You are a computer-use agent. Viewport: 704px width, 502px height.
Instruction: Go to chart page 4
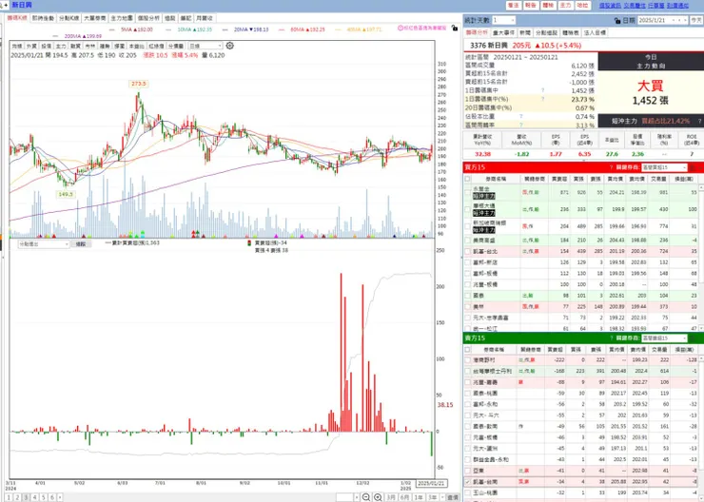(x=34, y=497)
